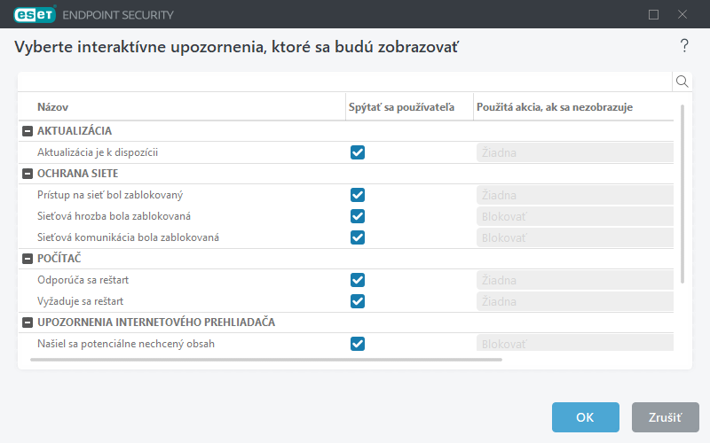Collapse UPOZORNENIA INTERNETOVÉHO PREHLIADAČA group
Viewport: 710px width, 443px height.
tap(28, 323)
